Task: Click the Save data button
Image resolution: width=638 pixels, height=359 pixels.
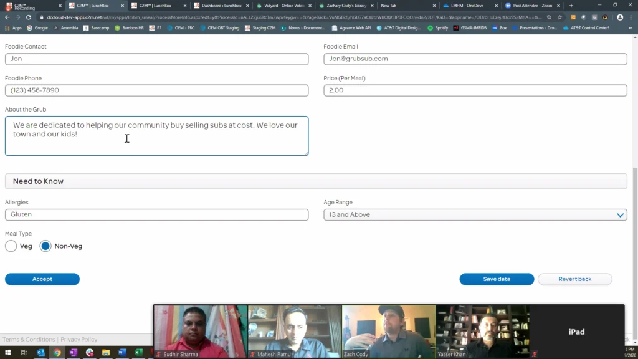Action: tap(497, 279)
